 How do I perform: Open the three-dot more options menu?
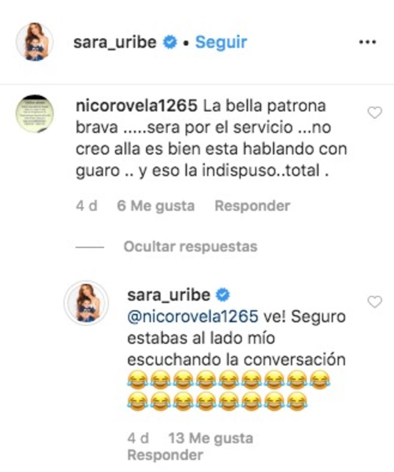pos(367,42)
